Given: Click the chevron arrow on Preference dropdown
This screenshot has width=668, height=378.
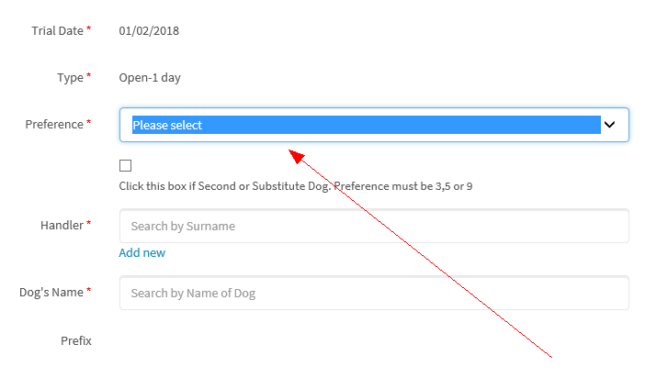Looking at the screenshot, I should [x=609, y=125].
